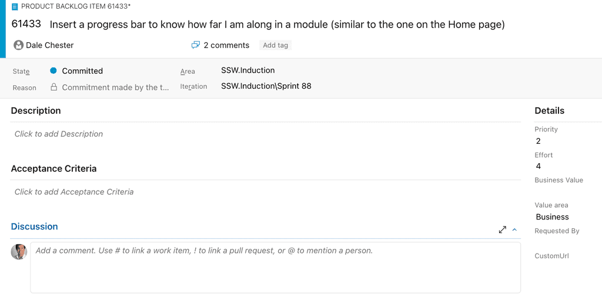The width and height of the screenshot is (602, 294).
Task: Edit the Priority field value 2
Action: coord(539,141)
